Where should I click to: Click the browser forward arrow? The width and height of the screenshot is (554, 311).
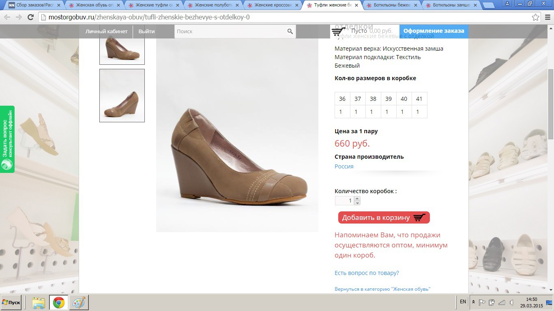19,17
